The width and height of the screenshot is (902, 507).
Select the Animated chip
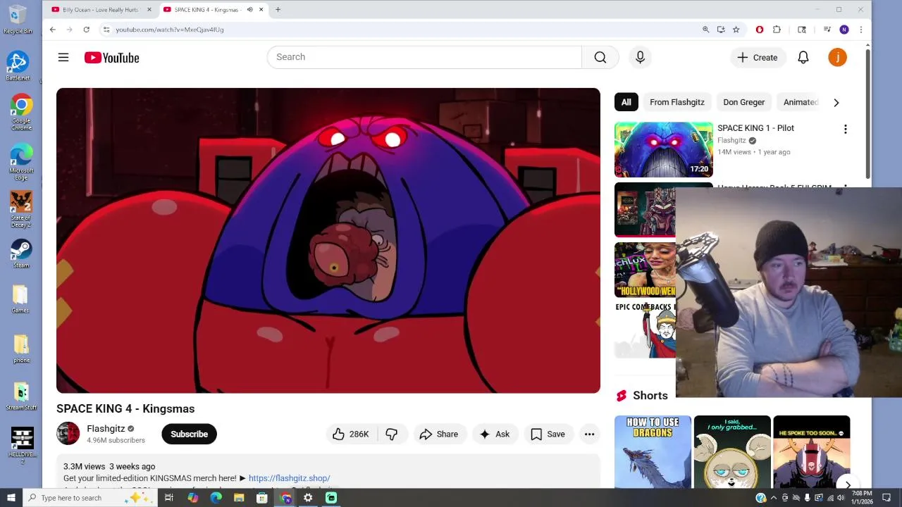click(x=801, y=102)
